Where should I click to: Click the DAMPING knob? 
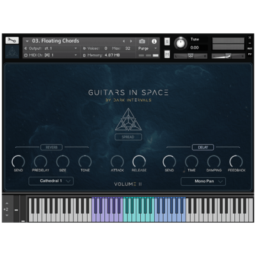point(214,161)
